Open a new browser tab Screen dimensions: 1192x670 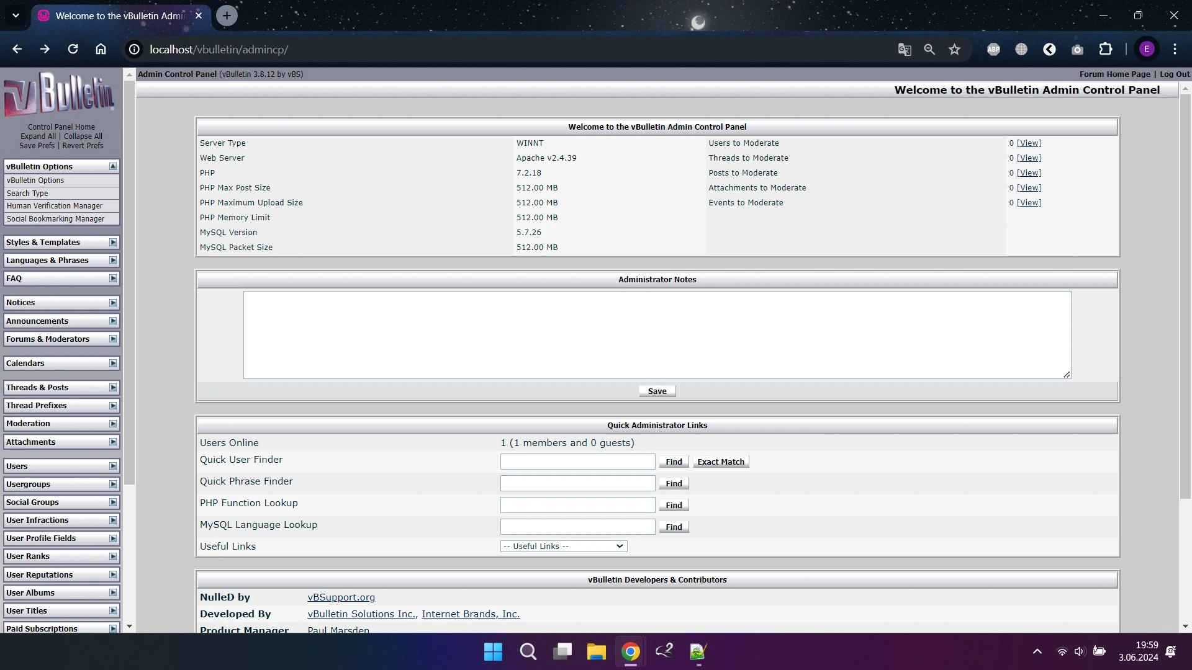pyautogui.click(x=227, y=16)
